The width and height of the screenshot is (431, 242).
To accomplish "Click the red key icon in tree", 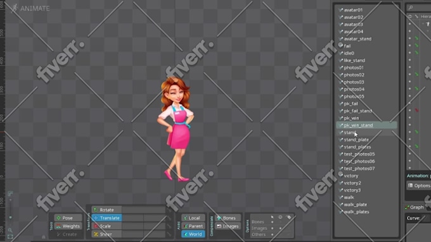I will [417, 110].
